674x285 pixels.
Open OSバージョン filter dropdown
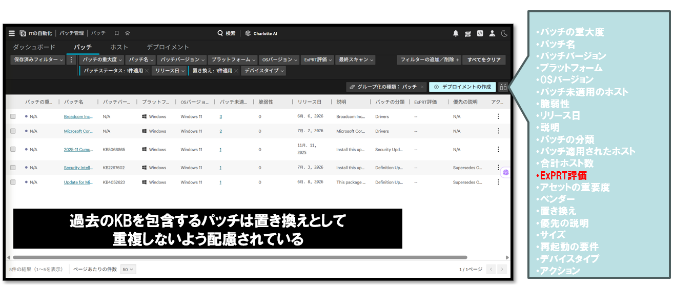pos(279,60)
